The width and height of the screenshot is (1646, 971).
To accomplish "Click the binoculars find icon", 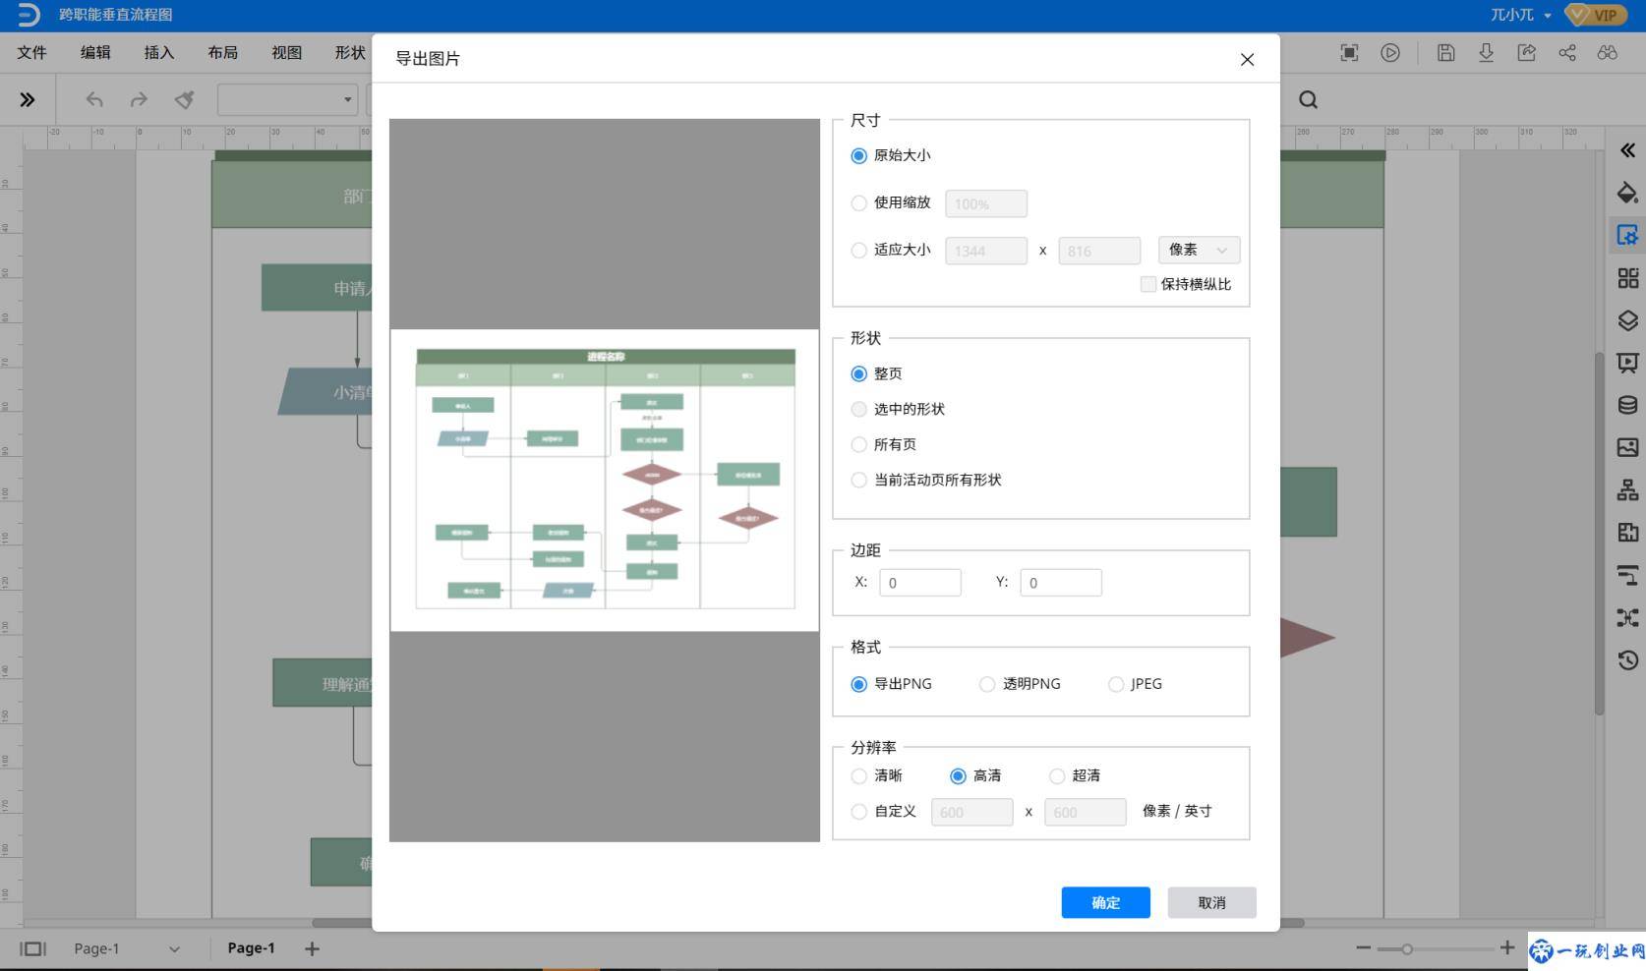I will [x=1607, y=53].
